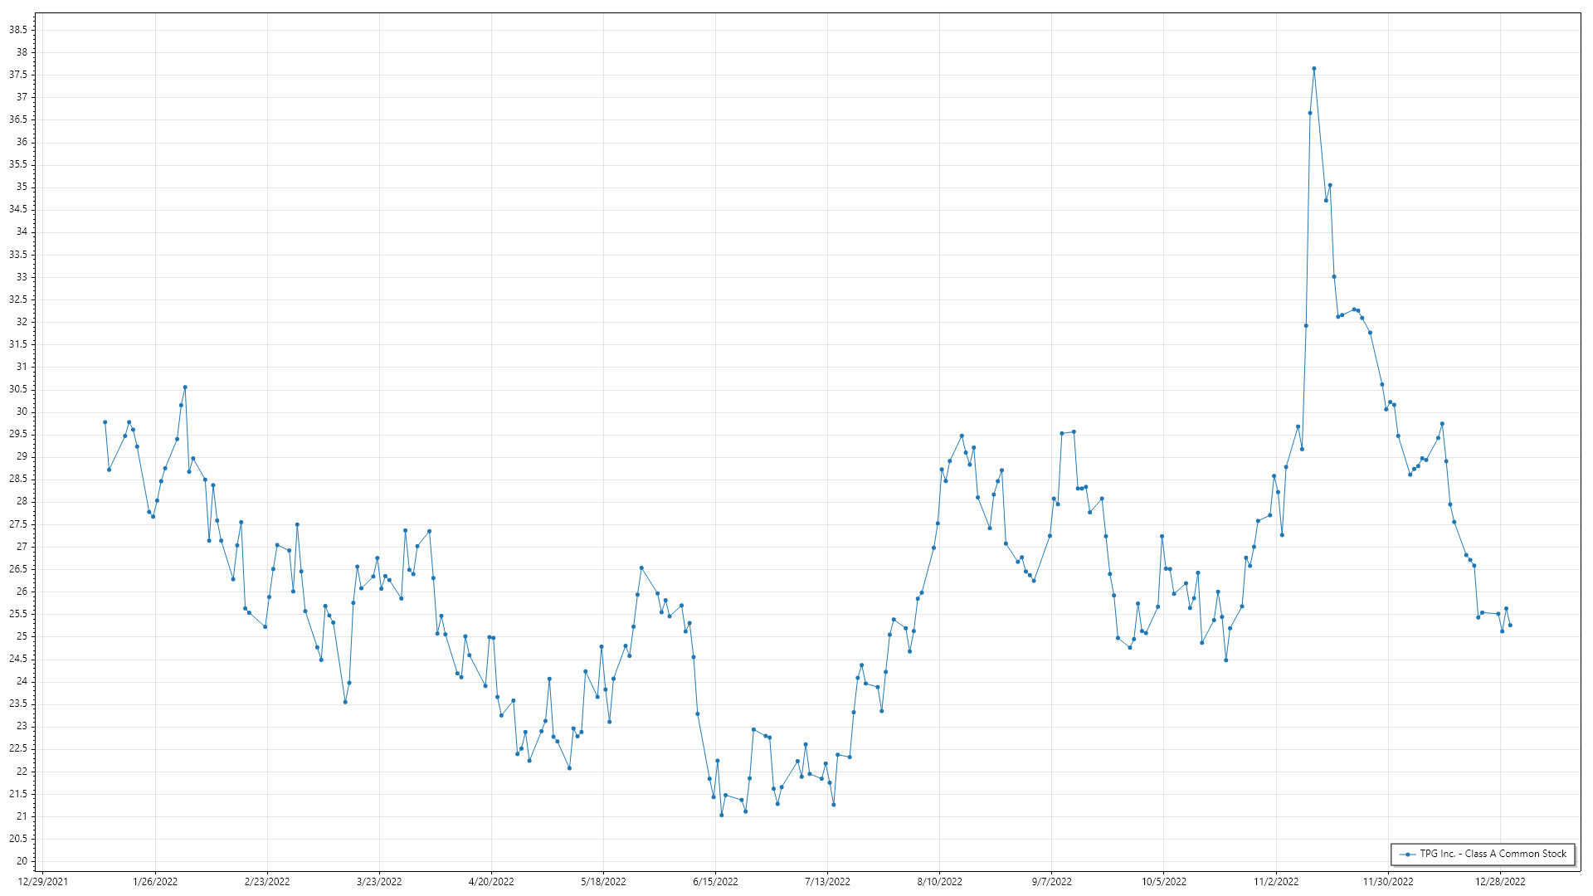Click the 25 y-axis value label

22,636
